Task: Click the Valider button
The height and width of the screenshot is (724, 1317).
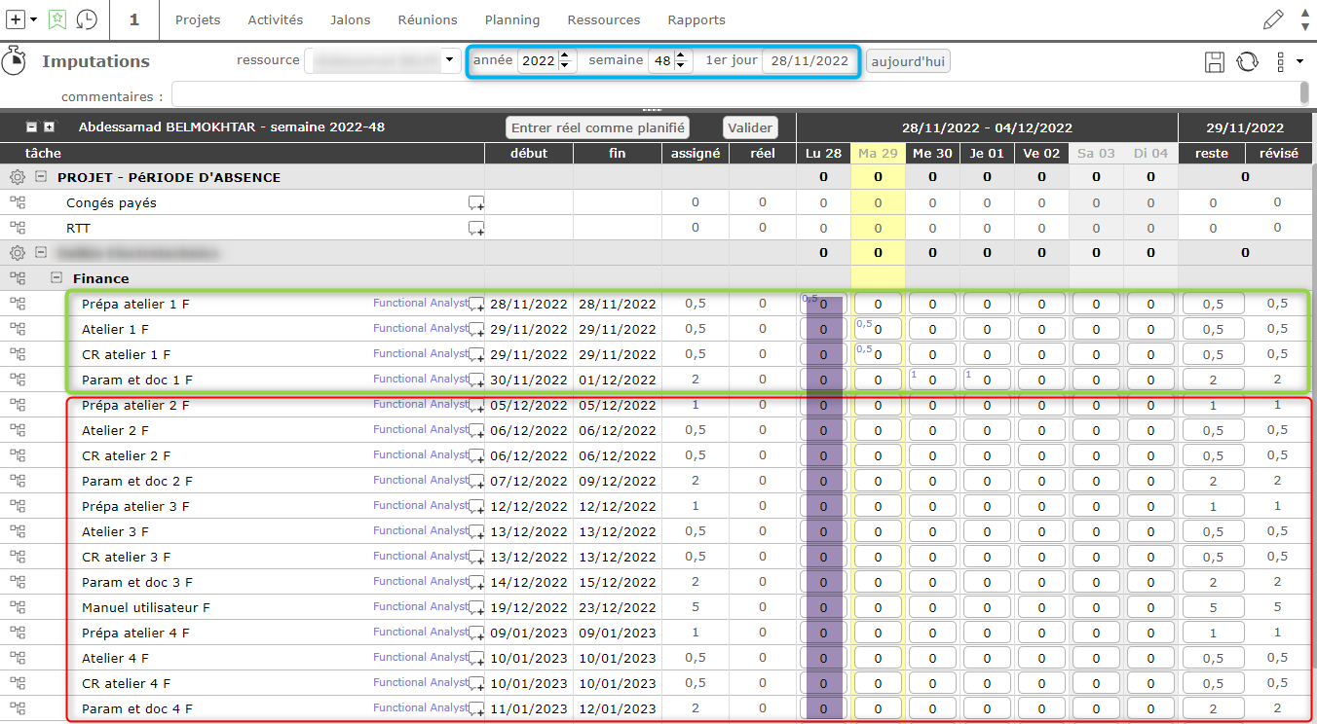Action: 750,127
